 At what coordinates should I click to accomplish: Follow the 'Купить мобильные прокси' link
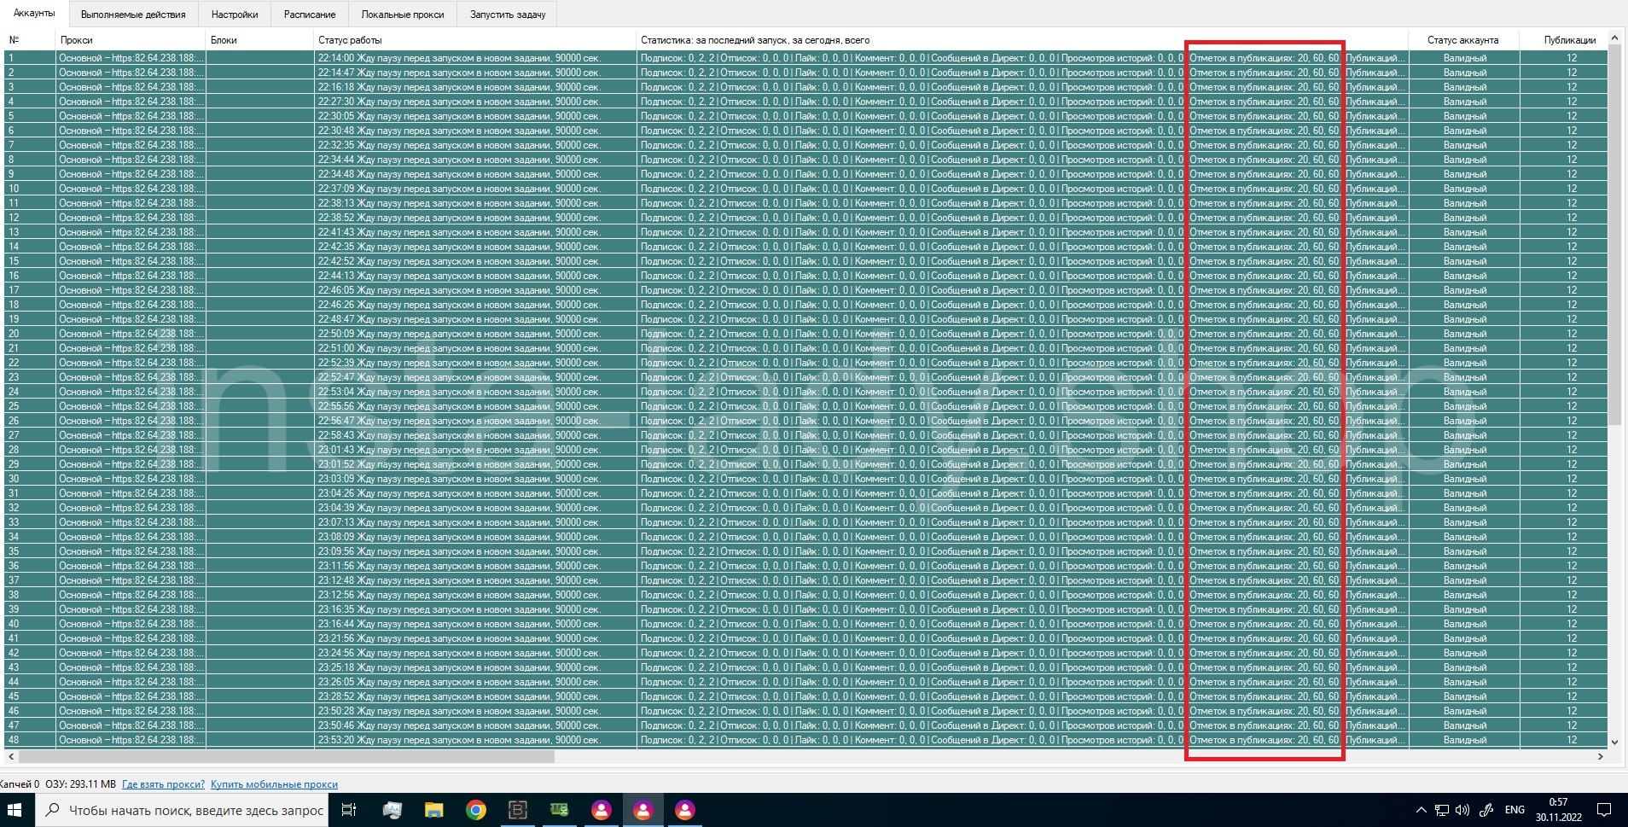274,784
